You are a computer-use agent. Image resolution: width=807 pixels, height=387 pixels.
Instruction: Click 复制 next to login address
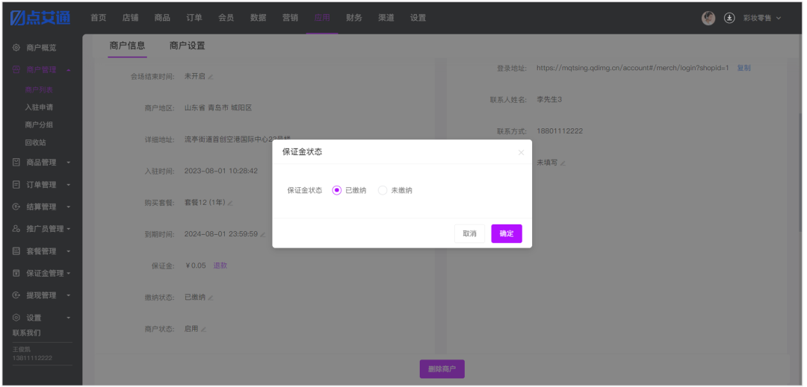(x=743, y=68)
